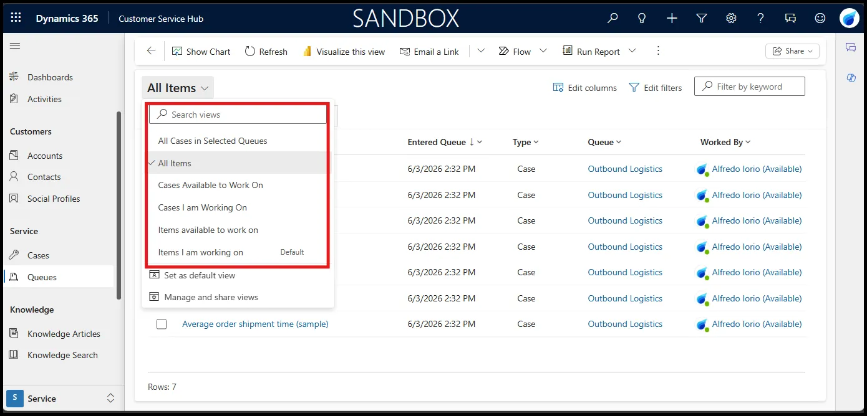Screen dimensions: 867x416
Task: Refresh the queue items list
Action: pyautogui.click(x=266, y=52)
